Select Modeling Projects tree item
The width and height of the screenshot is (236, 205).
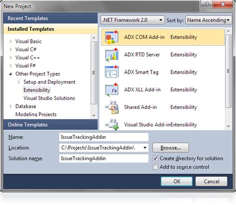[x=36, y=114]
